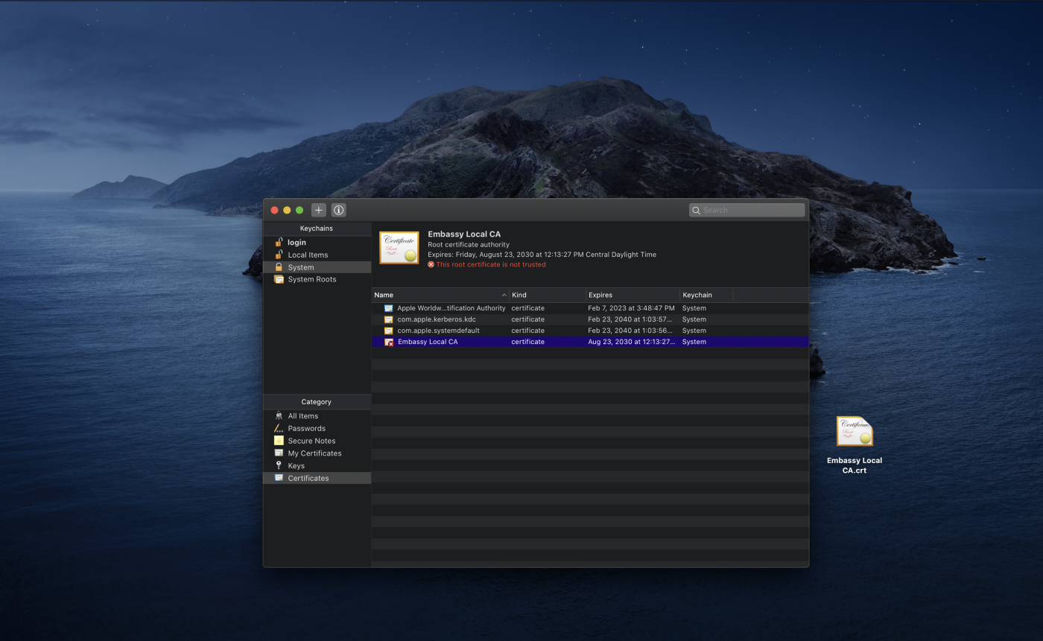Sort certificates by Expires column
Image resolution: width=1043 pixels, height=641 pixels.
(632, 295)
